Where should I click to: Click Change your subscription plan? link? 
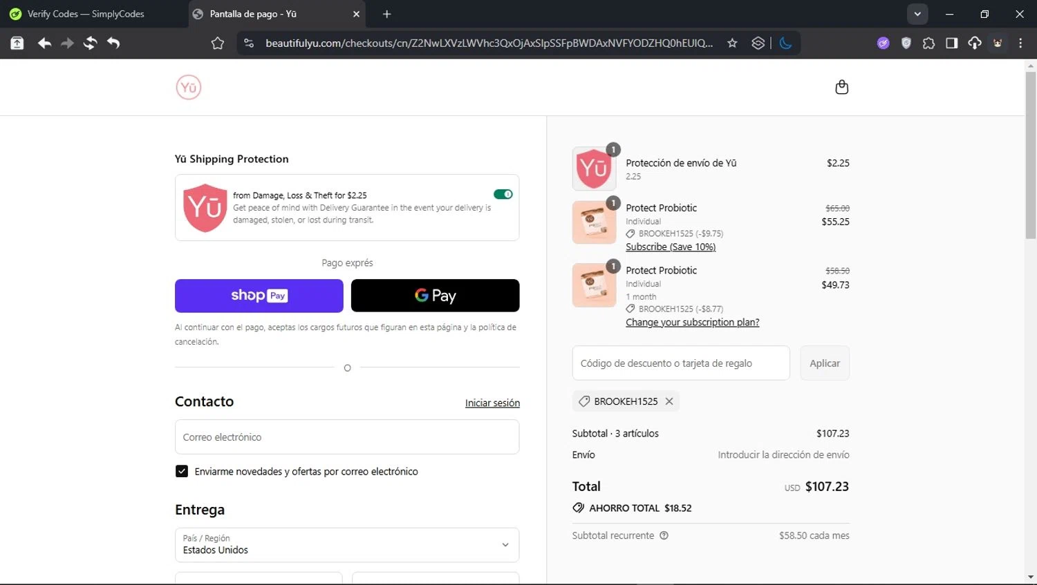coord(693,322)
